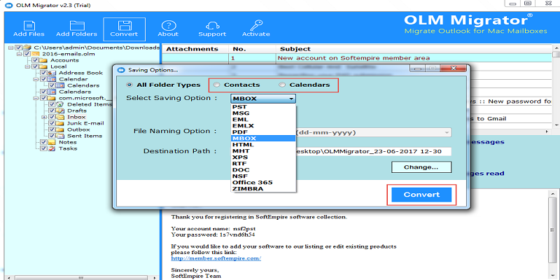The height and width of the screenshot is (280, 560).
Task: Choose Office 365 from the saving list
Action: pos(263,183)
